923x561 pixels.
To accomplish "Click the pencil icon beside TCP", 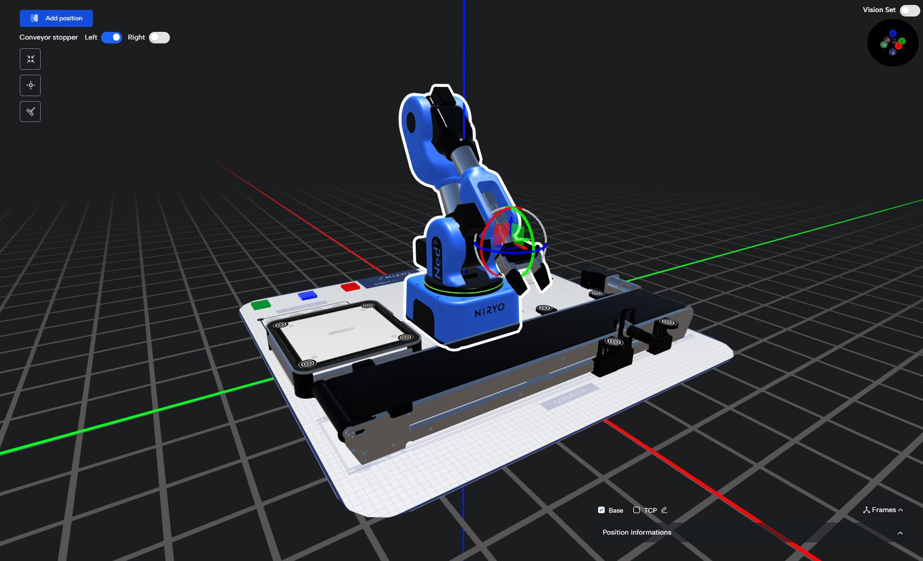I will click(664, 510).
